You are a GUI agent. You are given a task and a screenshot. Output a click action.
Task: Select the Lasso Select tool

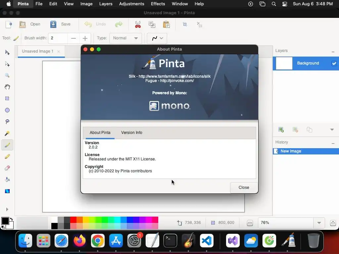coord(7,122)
